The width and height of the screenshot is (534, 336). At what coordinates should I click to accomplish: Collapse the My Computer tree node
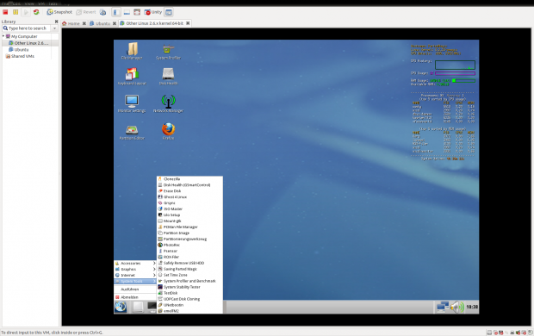point(3,36)
